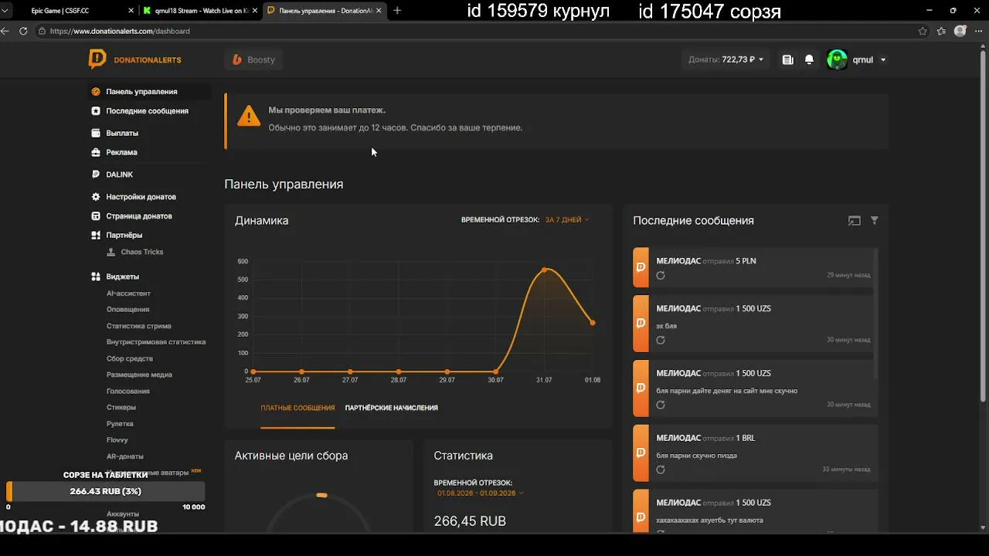Screen dimensions: 989x556
Task: Open the Оповещения widget
Action: (x=127, y=310)
